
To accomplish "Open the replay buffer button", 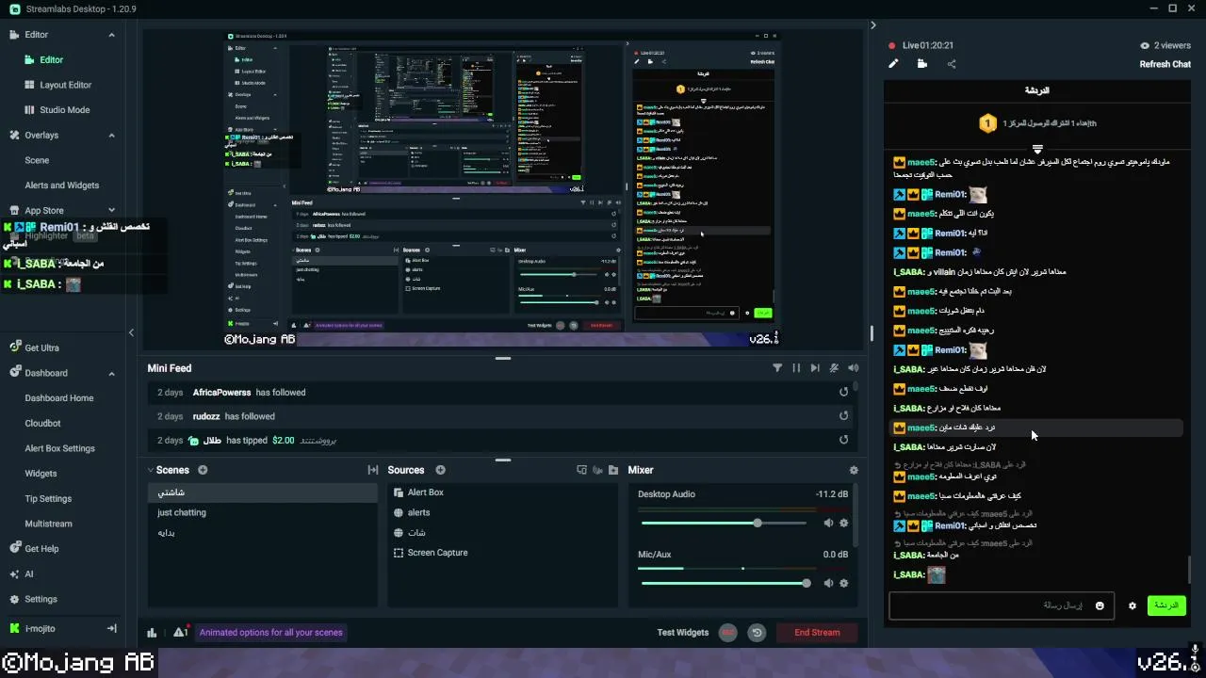I will 757,633.
